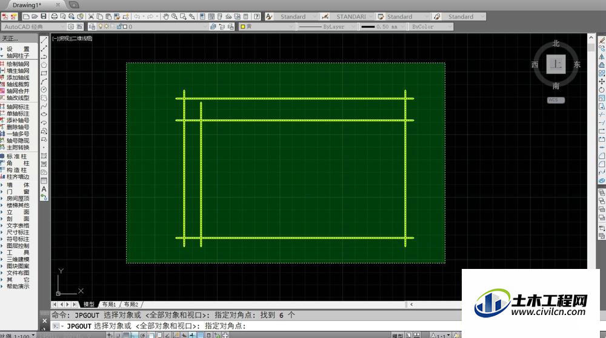Switch to the 布局1 layout tab
The image size is (606, 338).
click(109, 305)
